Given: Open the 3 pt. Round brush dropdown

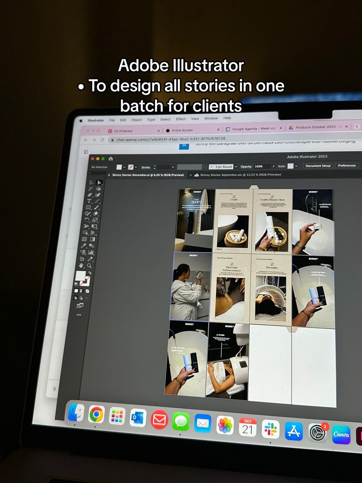Looking at the screenshot, I should (236, 166).
